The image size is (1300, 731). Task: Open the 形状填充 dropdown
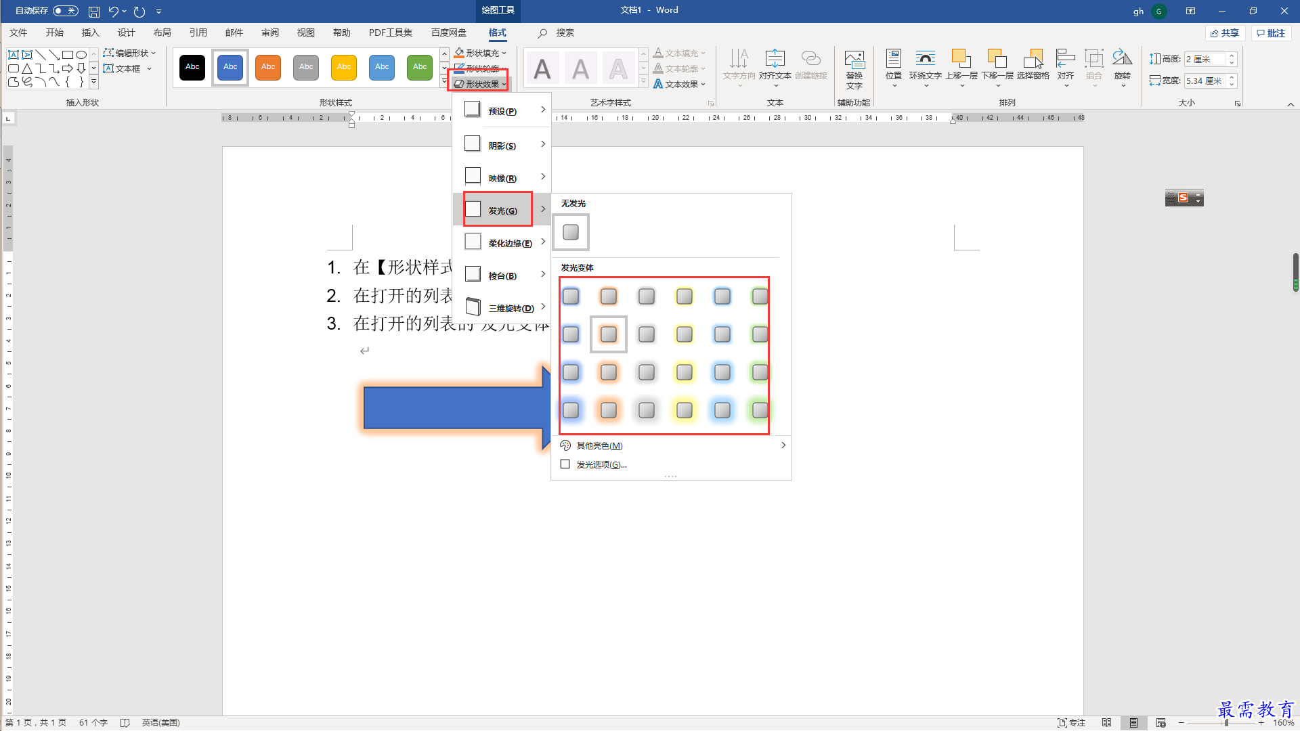(x=481, y=53)
